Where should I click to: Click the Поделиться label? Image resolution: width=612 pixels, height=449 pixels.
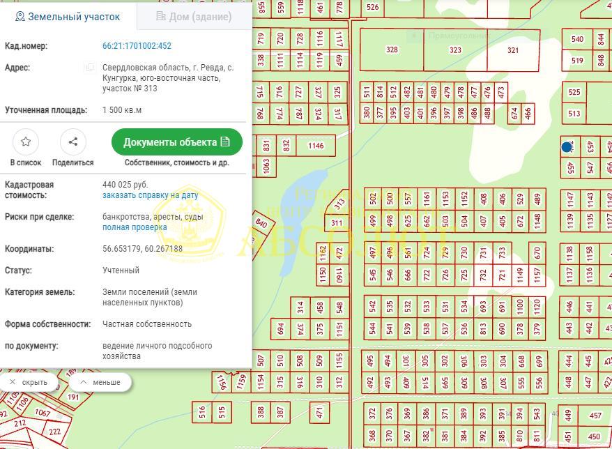[x=73, y=162]
